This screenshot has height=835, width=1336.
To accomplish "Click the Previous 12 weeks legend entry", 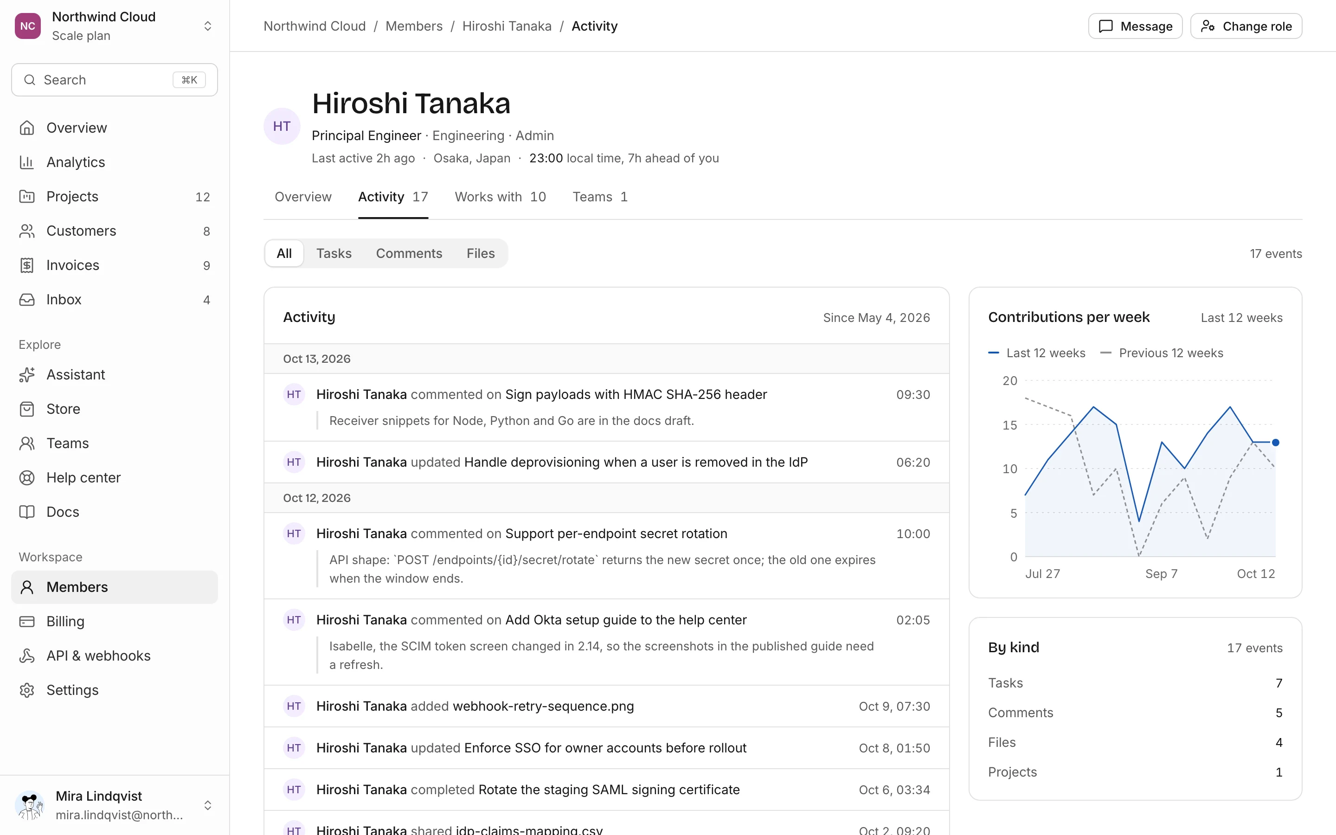I will pos(1161,353).
